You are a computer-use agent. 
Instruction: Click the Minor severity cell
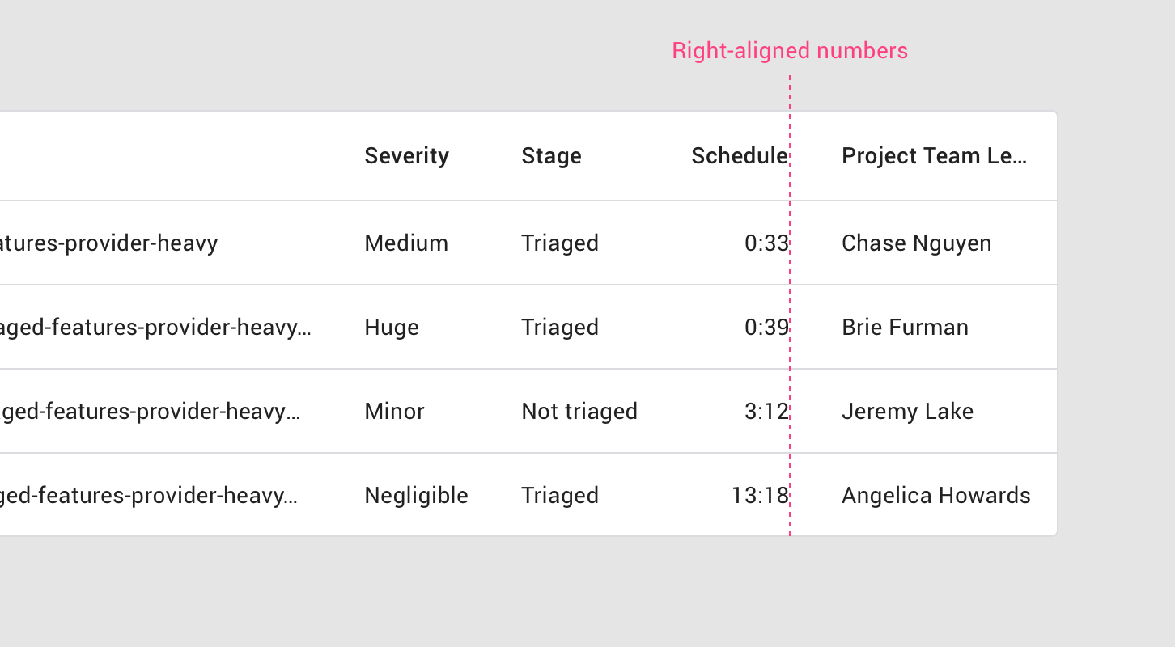pyautogui.click(x=394, y=412)
